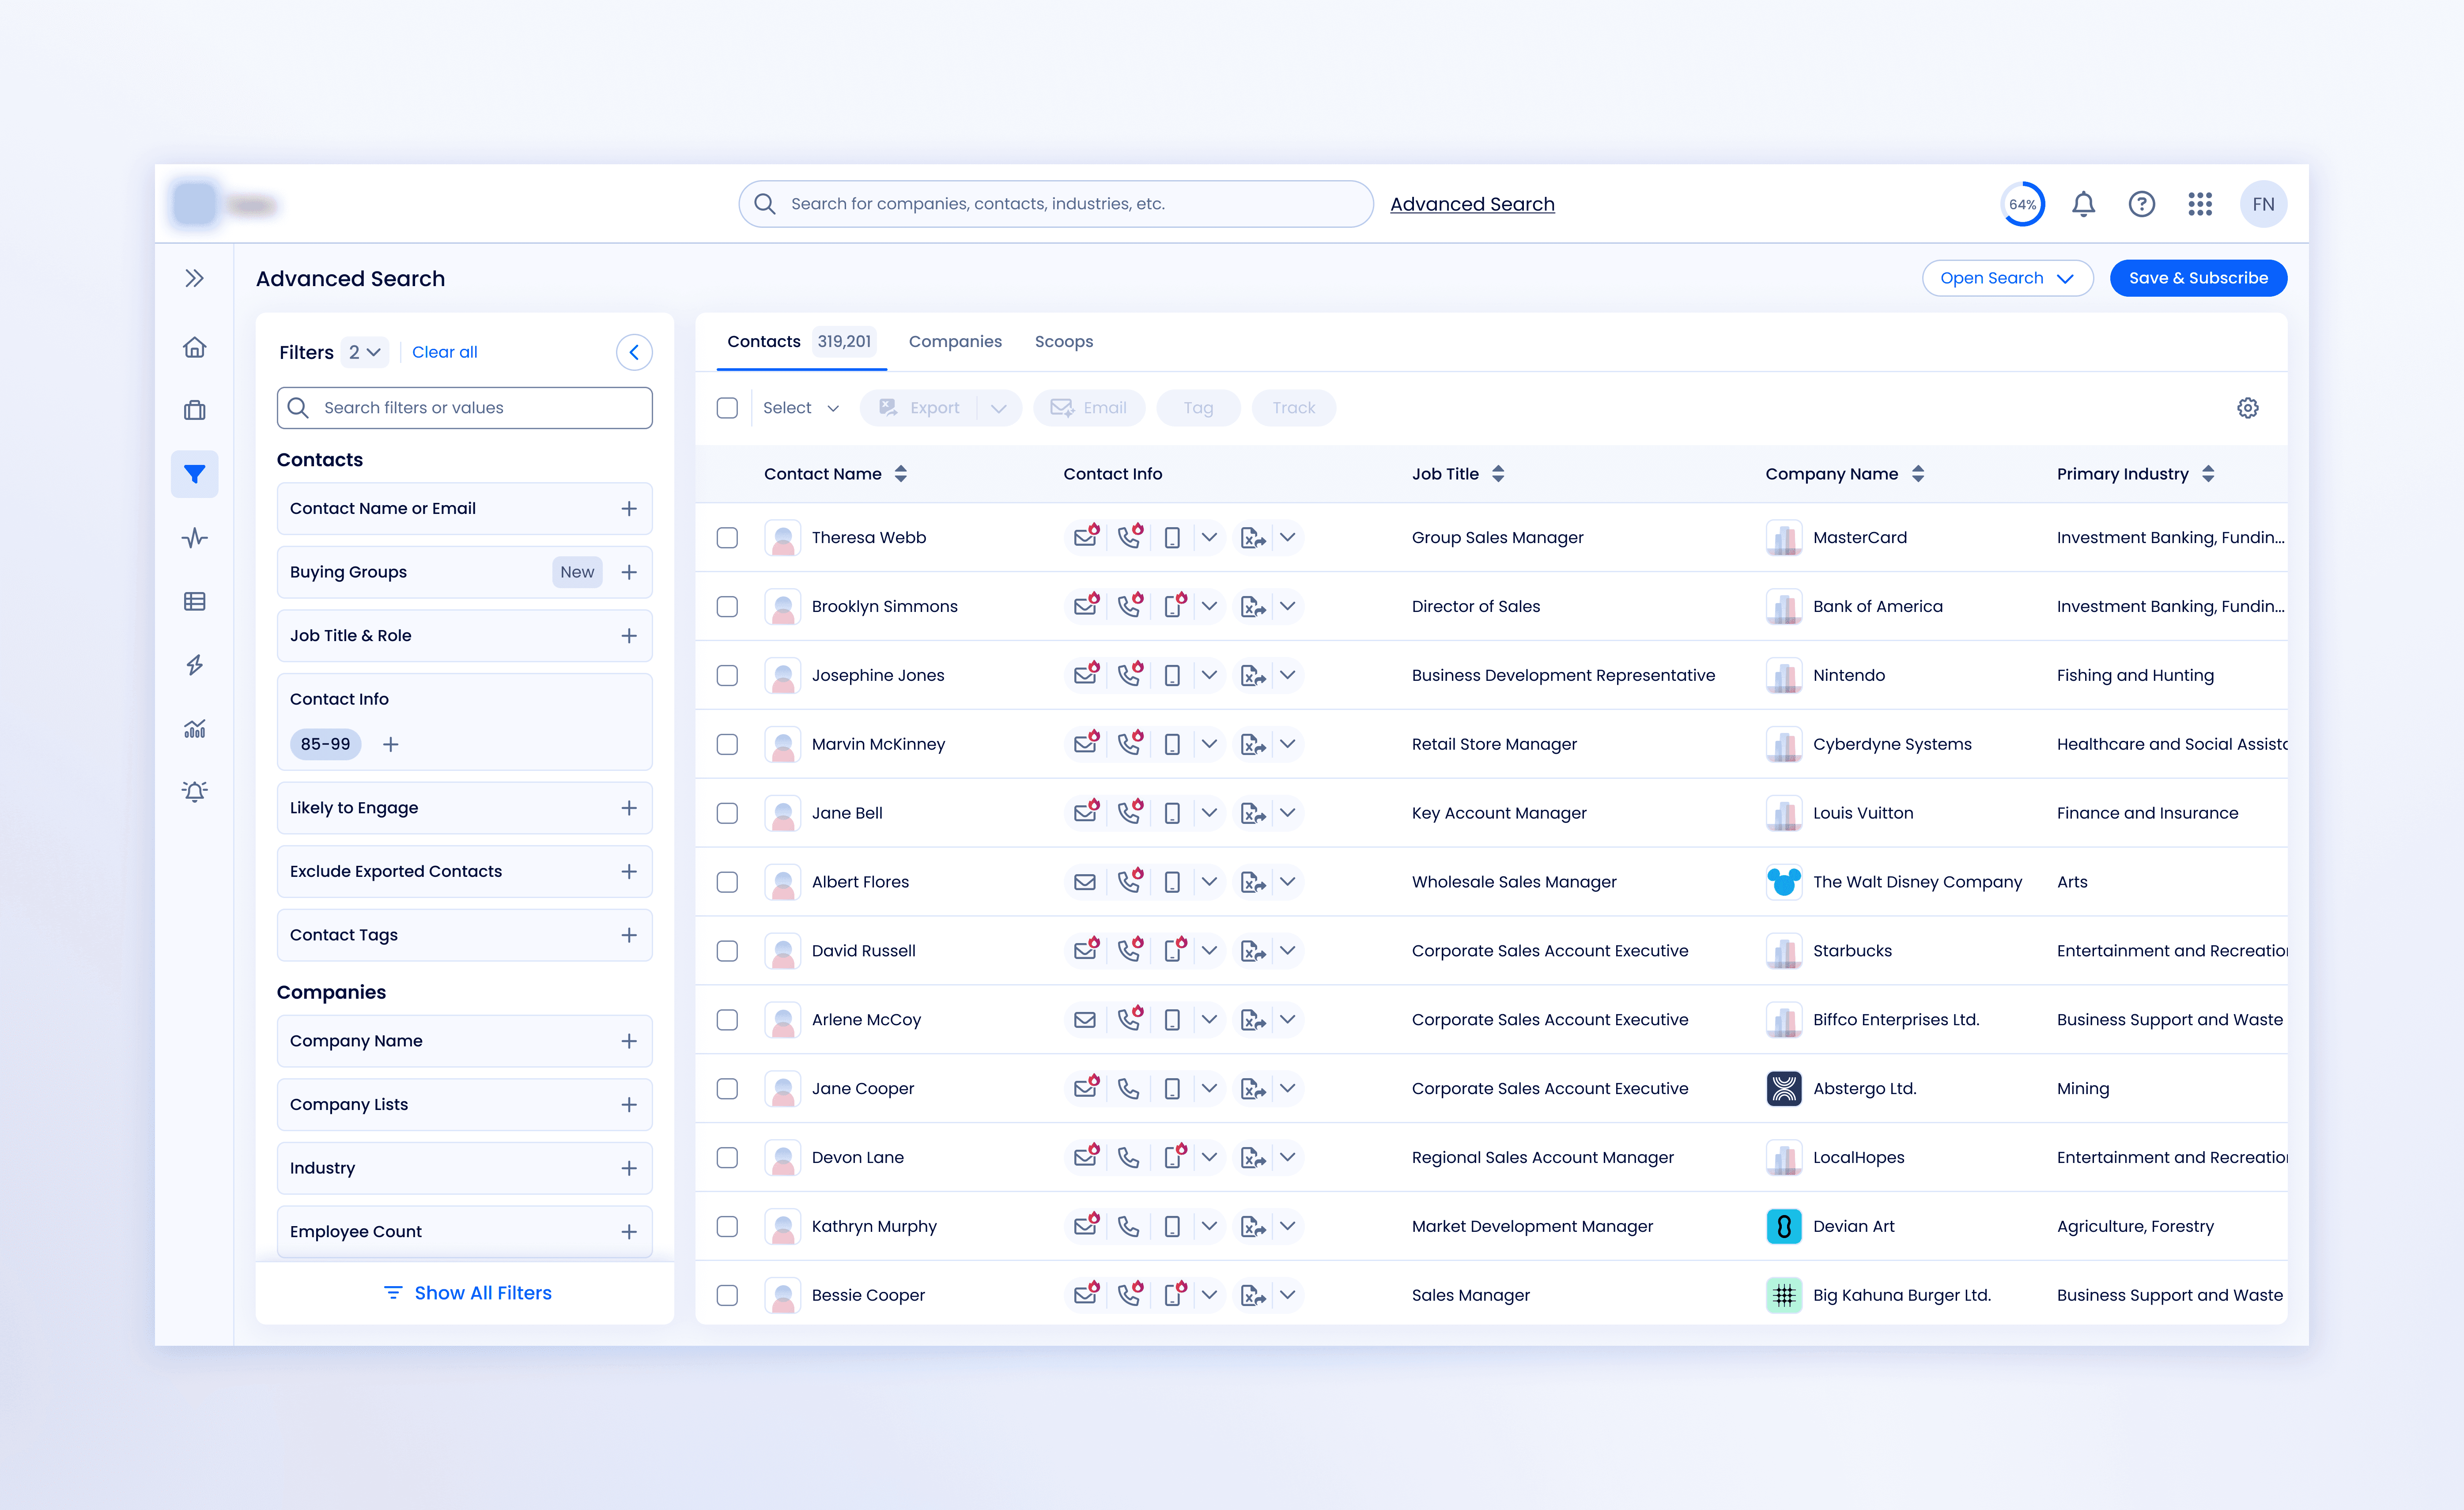
Task: Open the apps grid menu icon
Action: pyautogui.click(x=2199, y=204)
